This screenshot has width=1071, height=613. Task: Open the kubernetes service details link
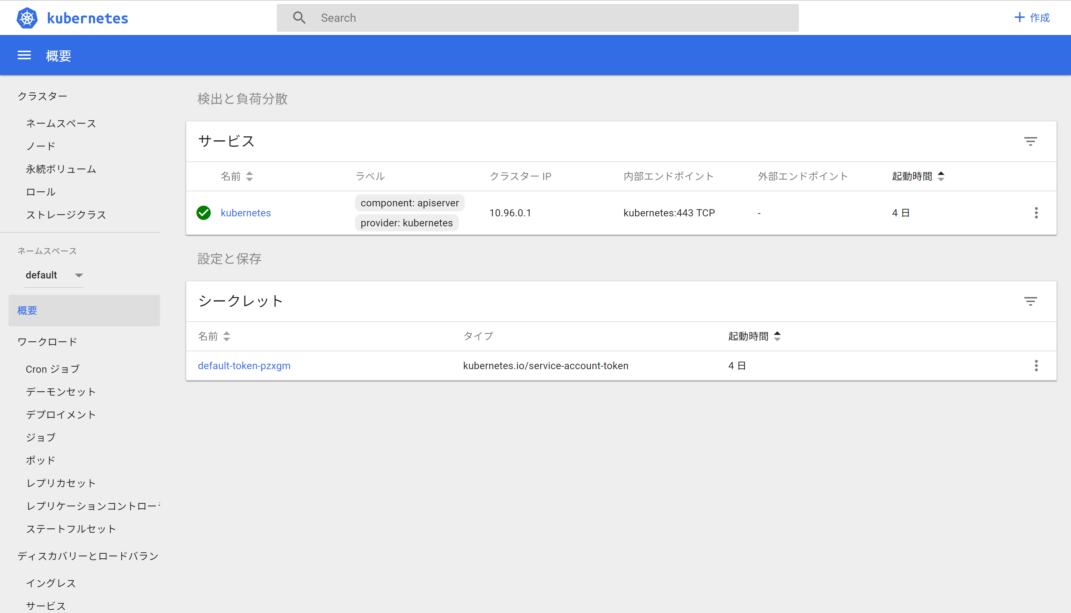pos(246,213)
